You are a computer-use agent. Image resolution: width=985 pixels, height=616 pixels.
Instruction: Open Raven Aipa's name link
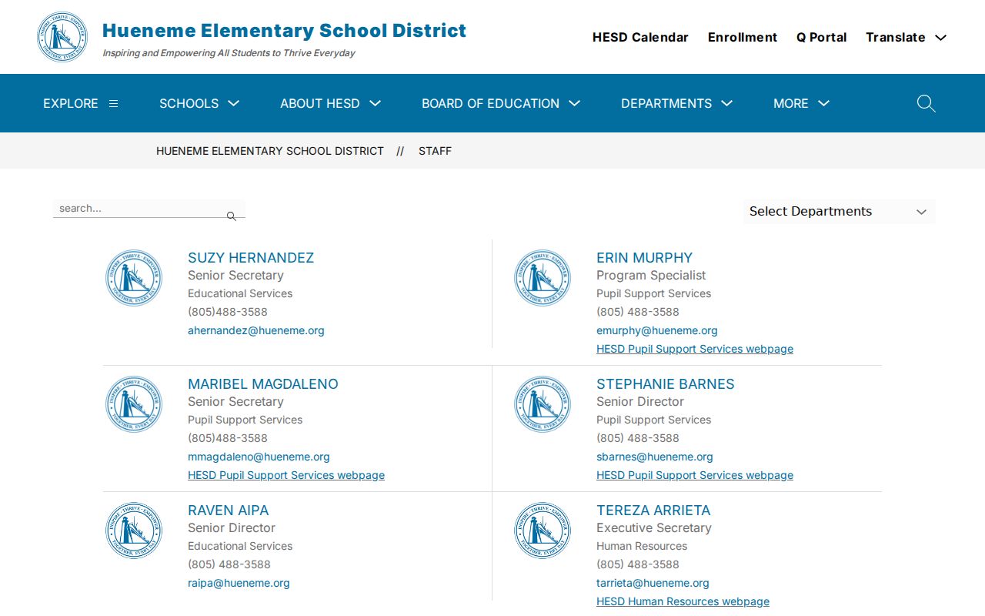(x=229, y=511)
